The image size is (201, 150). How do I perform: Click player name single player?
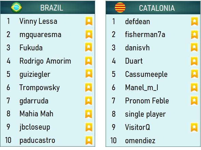[x=145, y=114]
